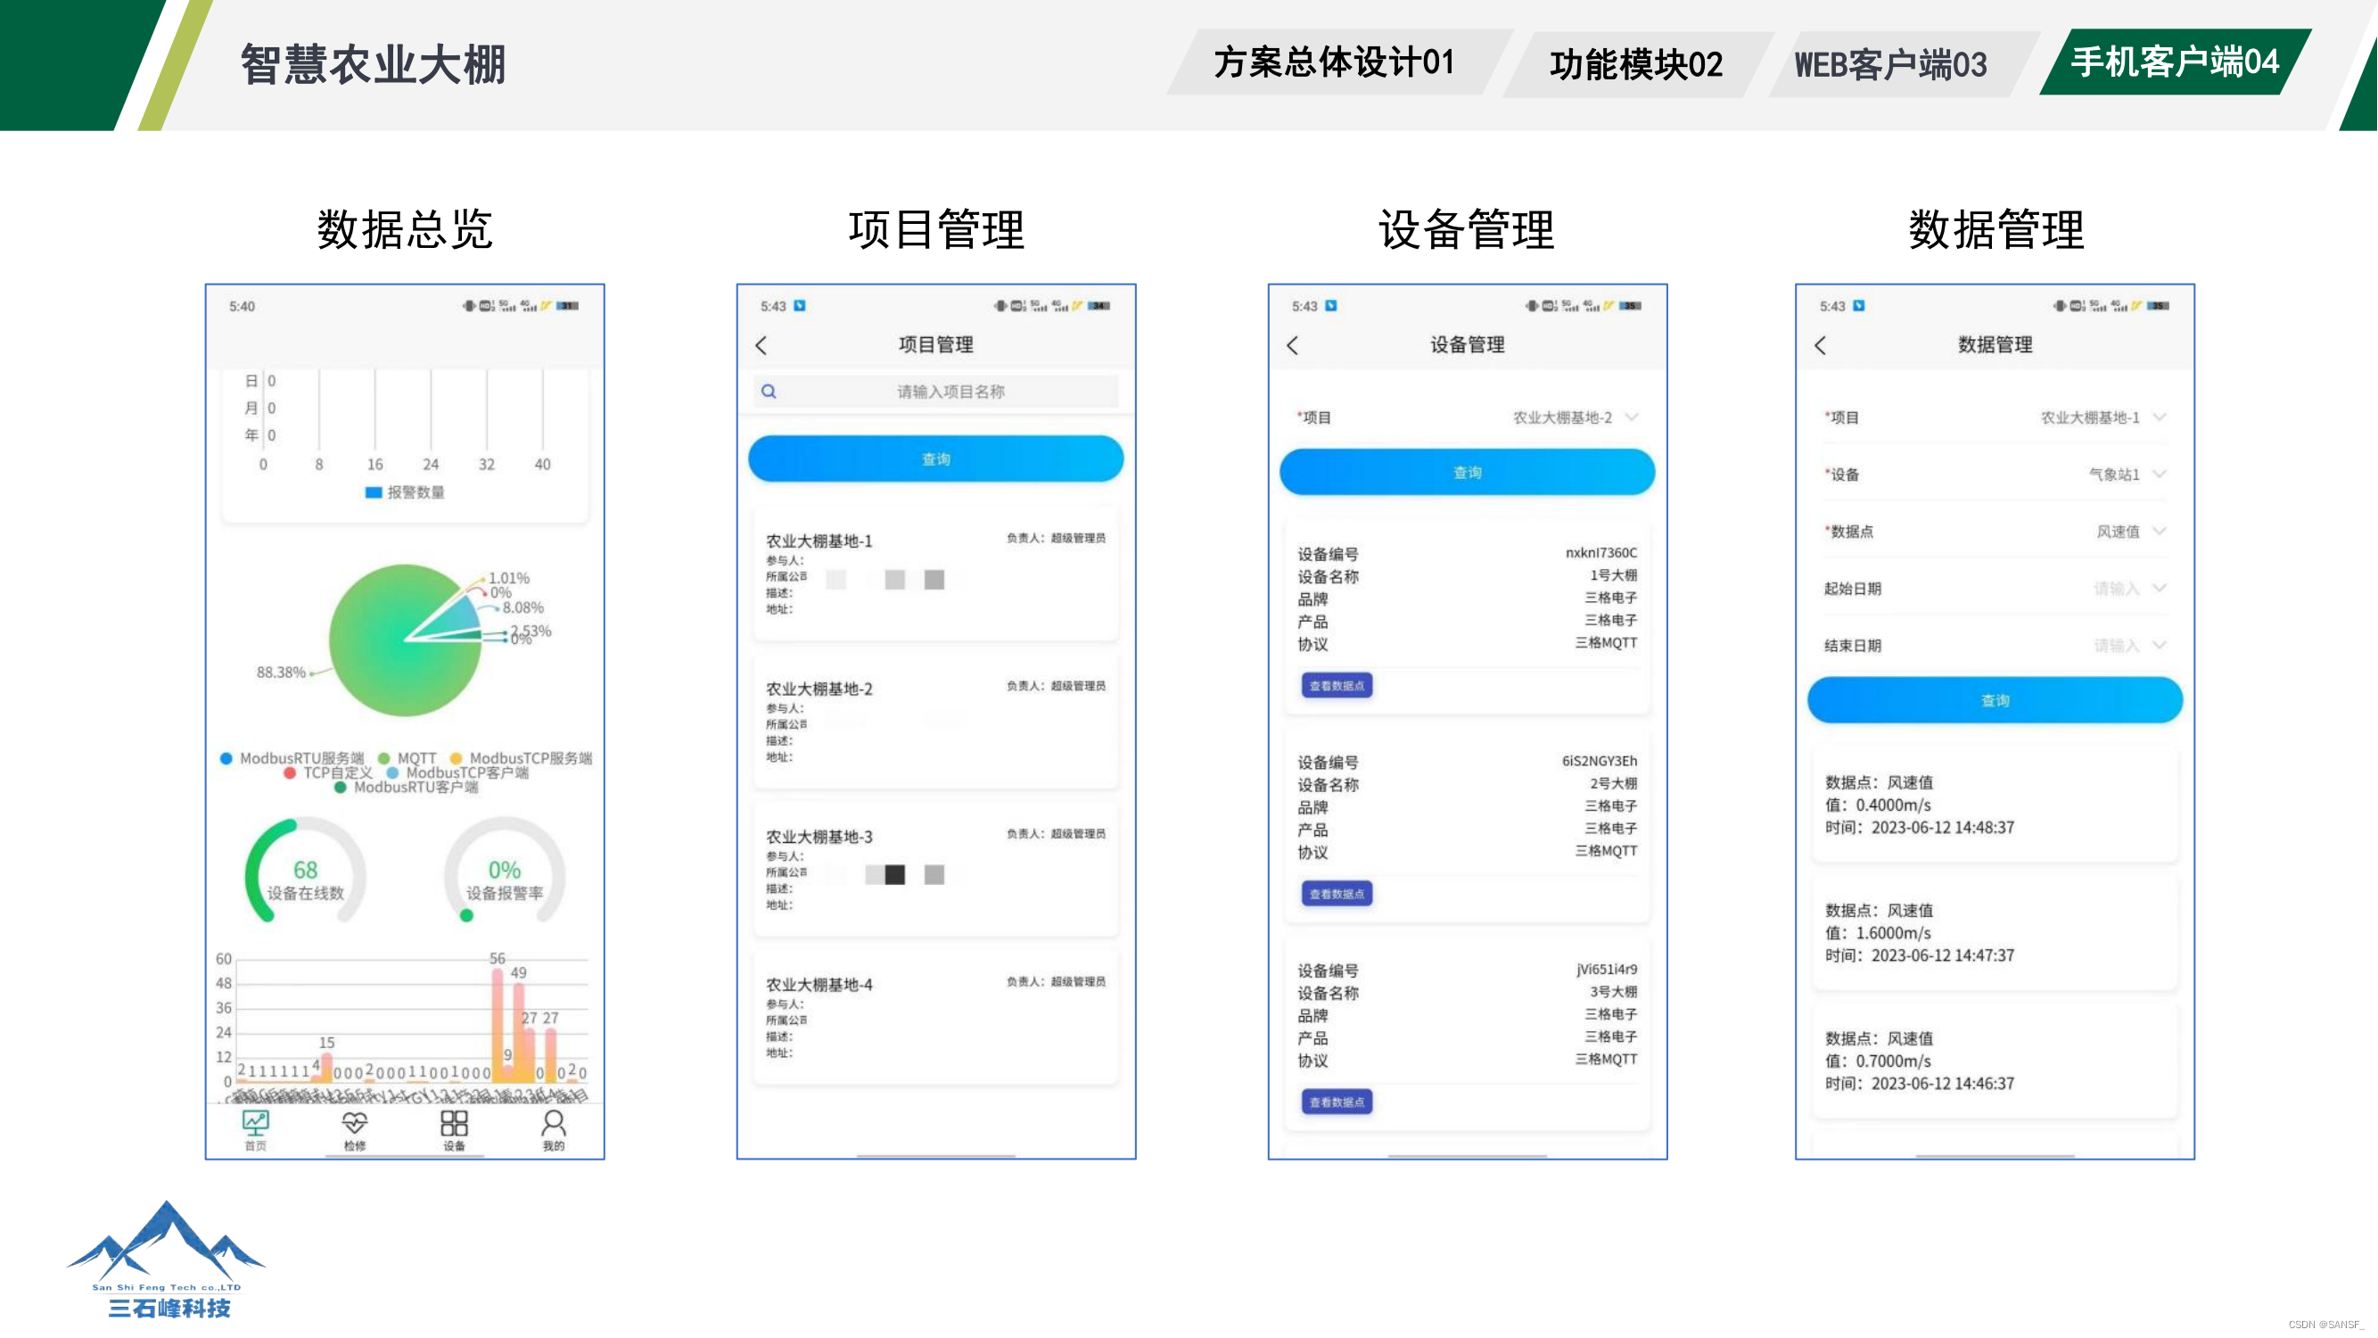2378x1338 pixels.
Task: Click 查看数据点 button for 1号大棚
Action: (1336, 685)
